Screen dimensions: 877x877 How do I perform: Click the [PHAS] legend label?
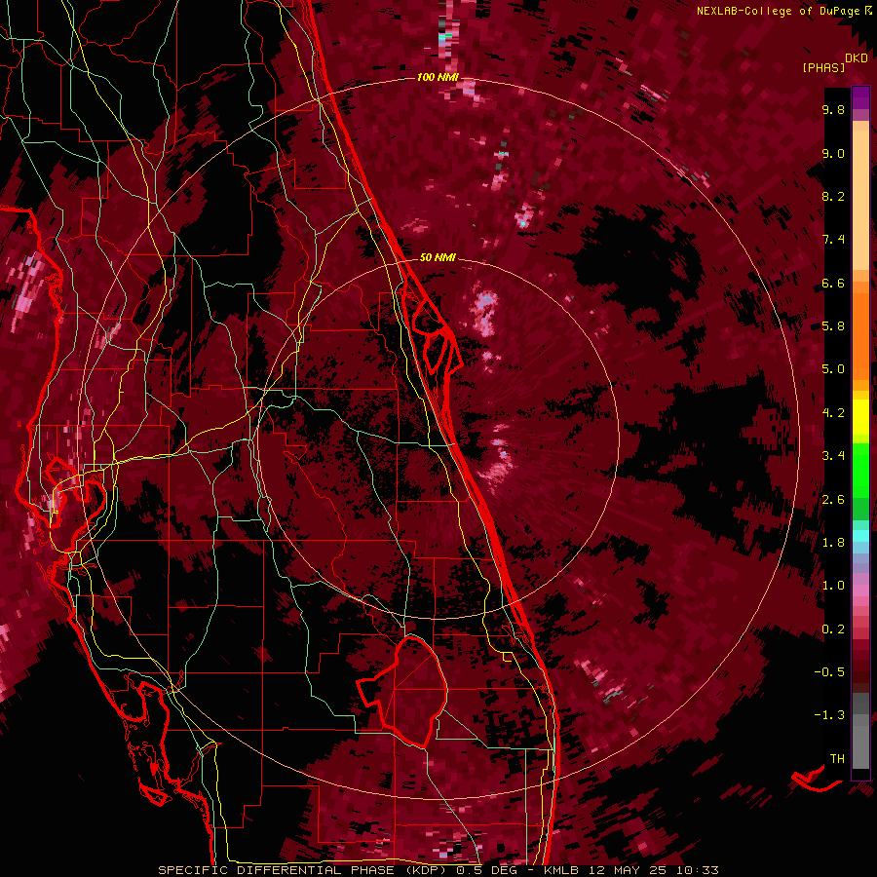(x=823, y=67)
